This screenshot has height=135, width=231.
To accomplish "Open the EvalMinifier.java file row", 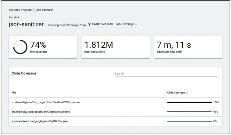I will click(x=115, y=121).
